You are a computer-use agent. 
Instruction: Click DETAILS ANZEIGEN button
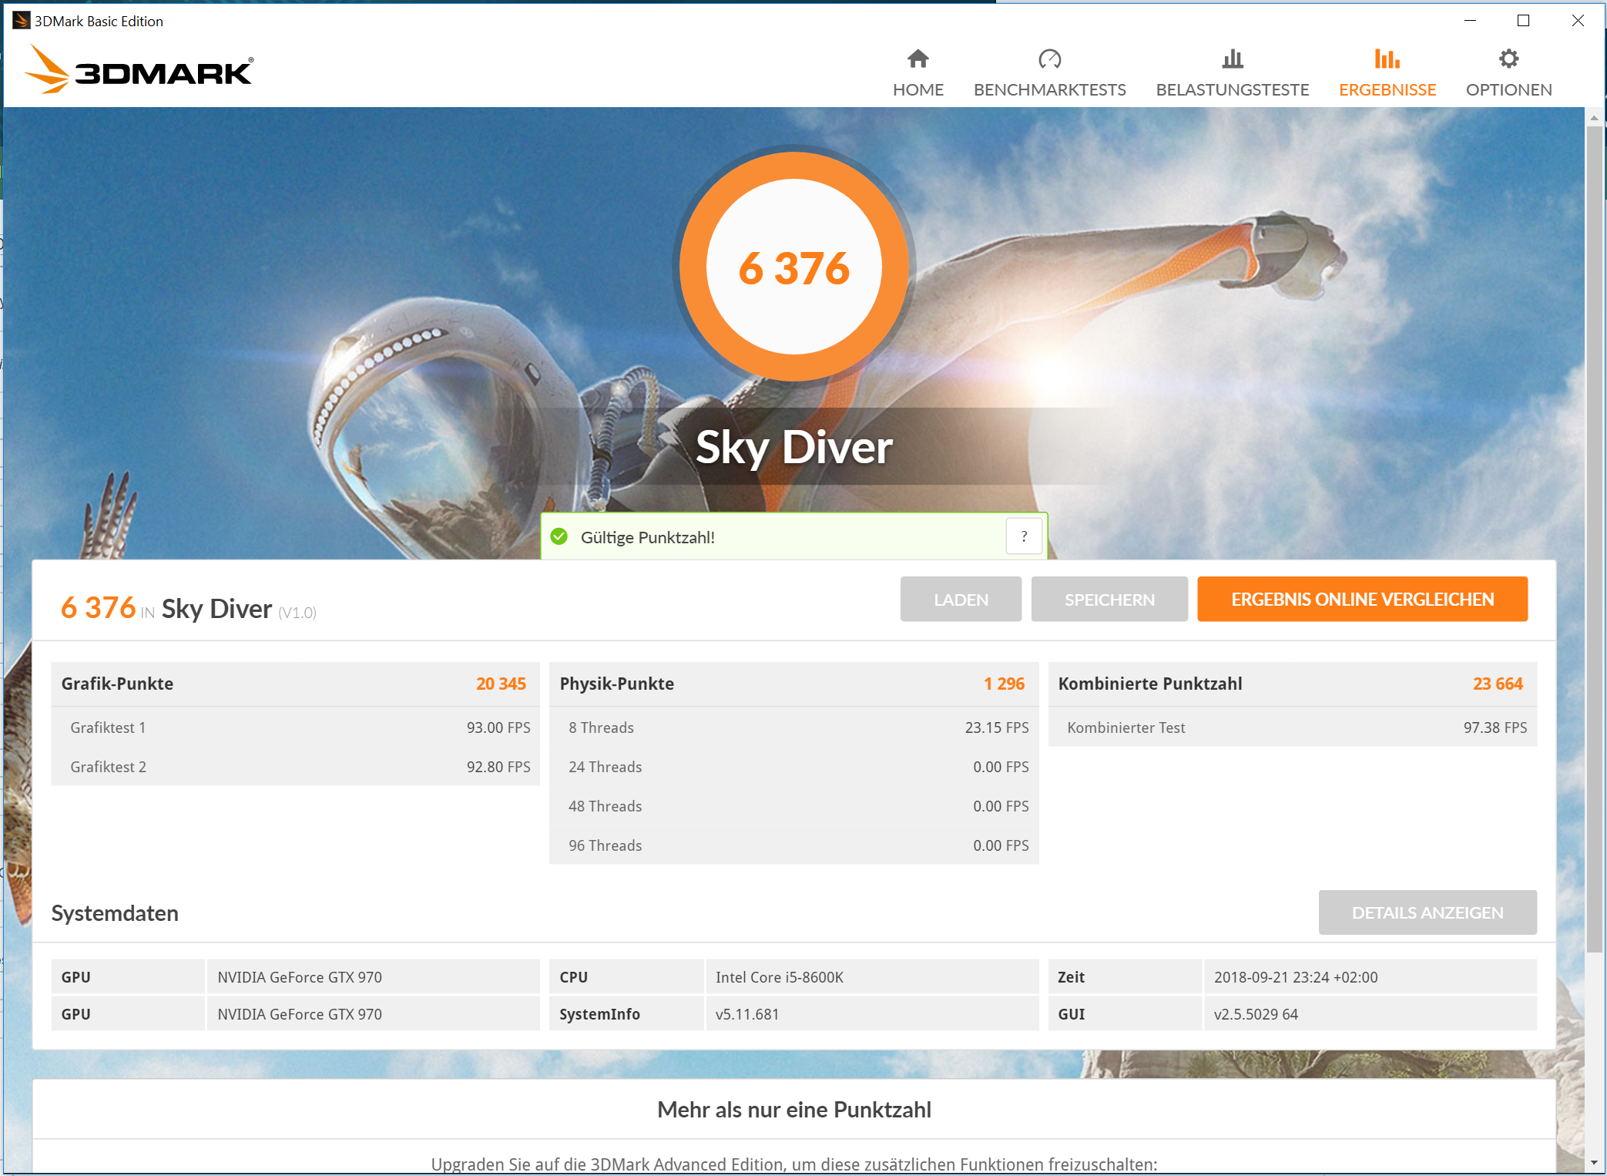tap(1427, 912)
